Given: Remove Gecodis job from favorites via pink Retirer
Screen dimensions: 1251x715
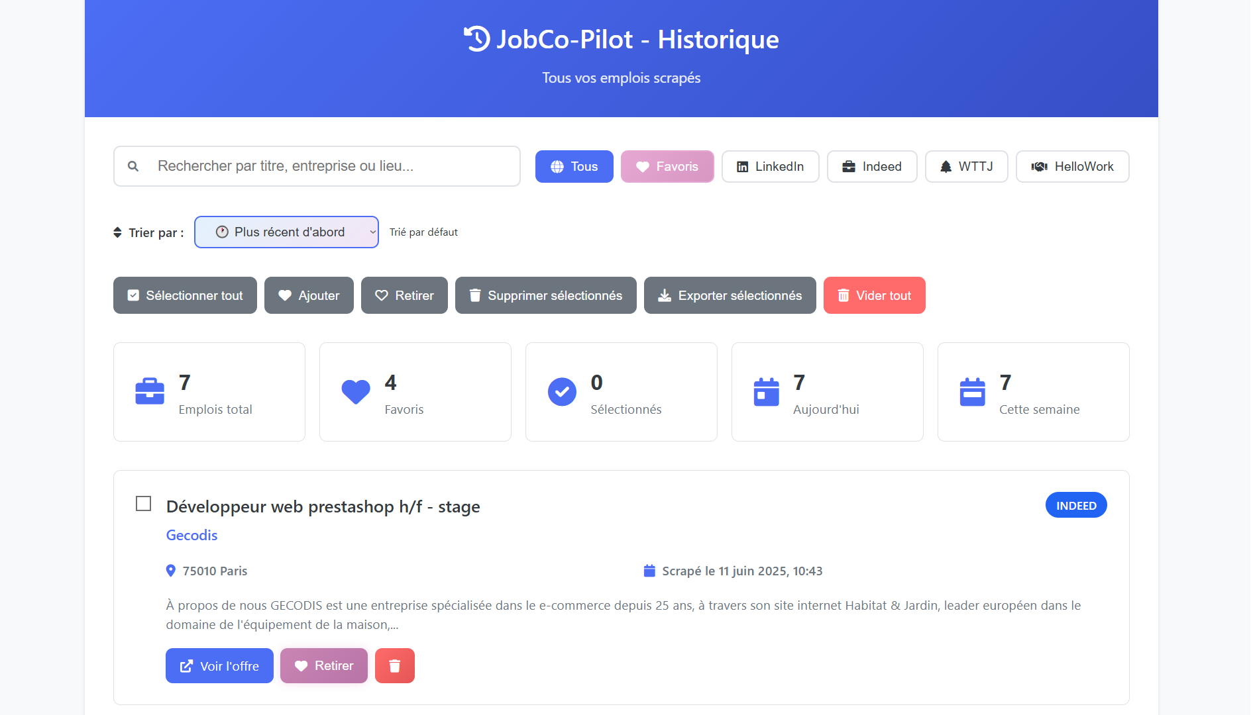Looking at the screenshot, I should tap(324, 665).
